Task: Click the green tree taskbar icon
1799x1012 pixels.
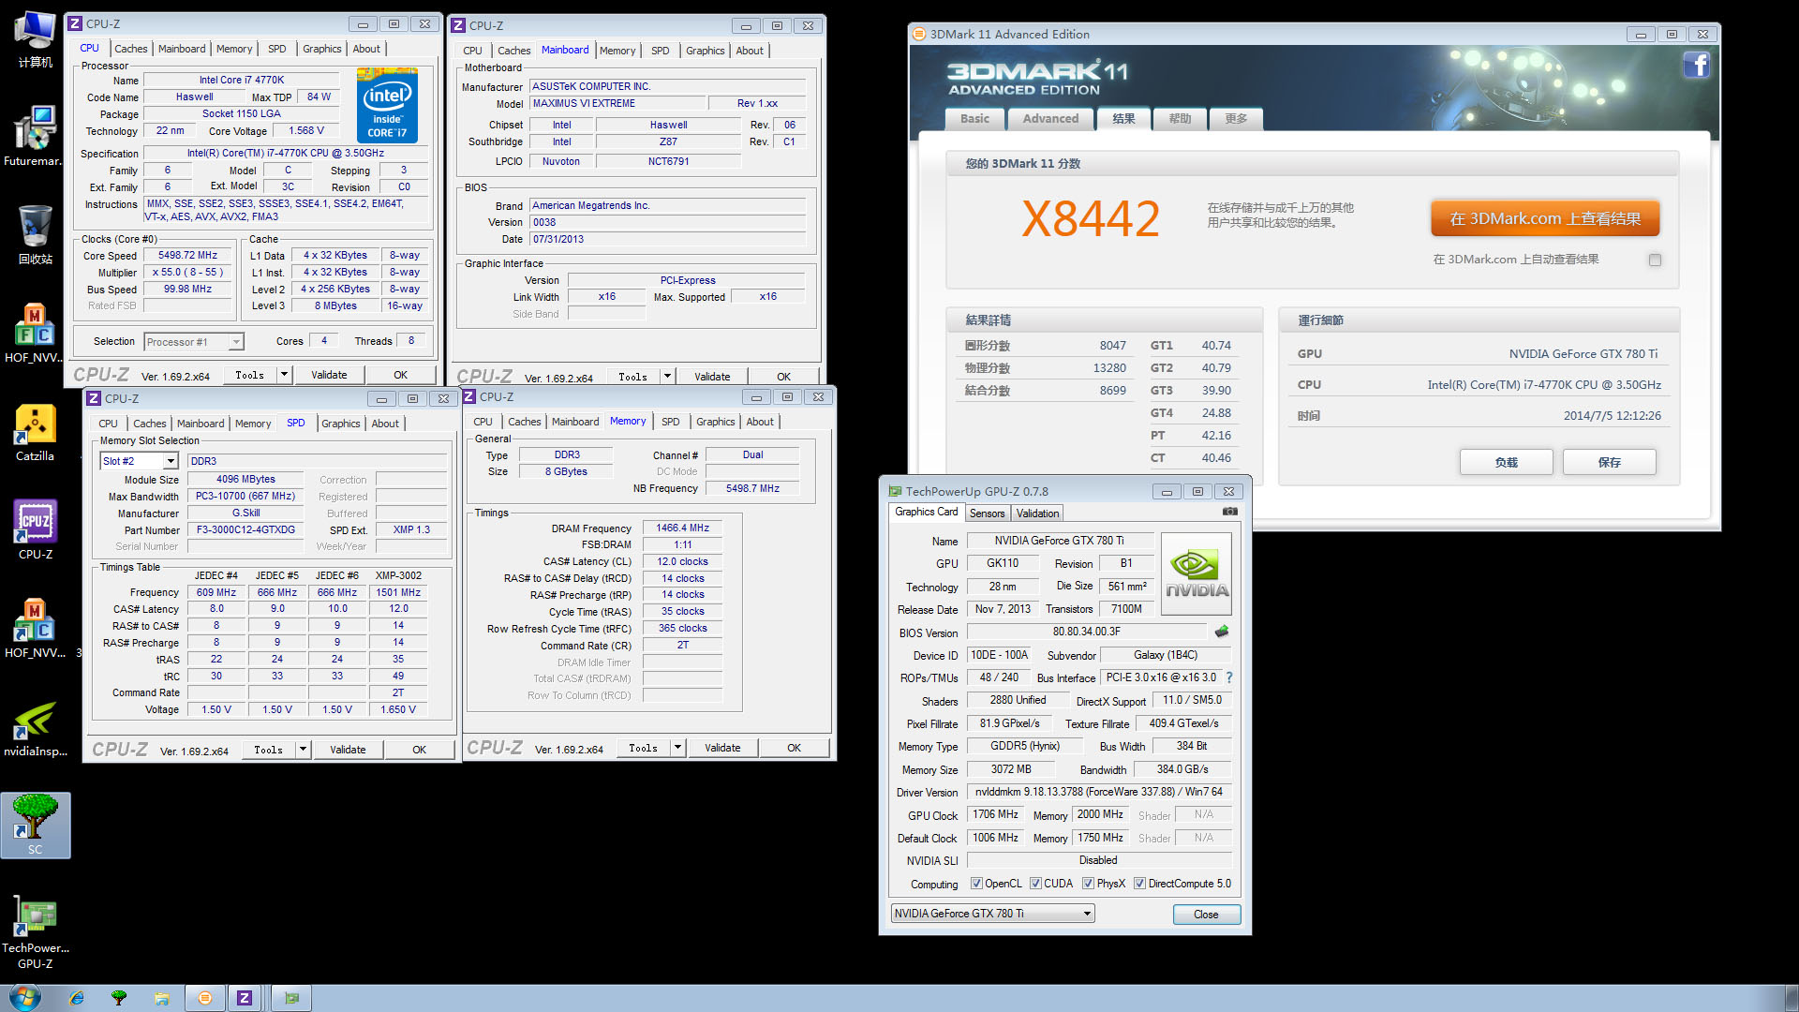Action: click(x=119, y=998)
